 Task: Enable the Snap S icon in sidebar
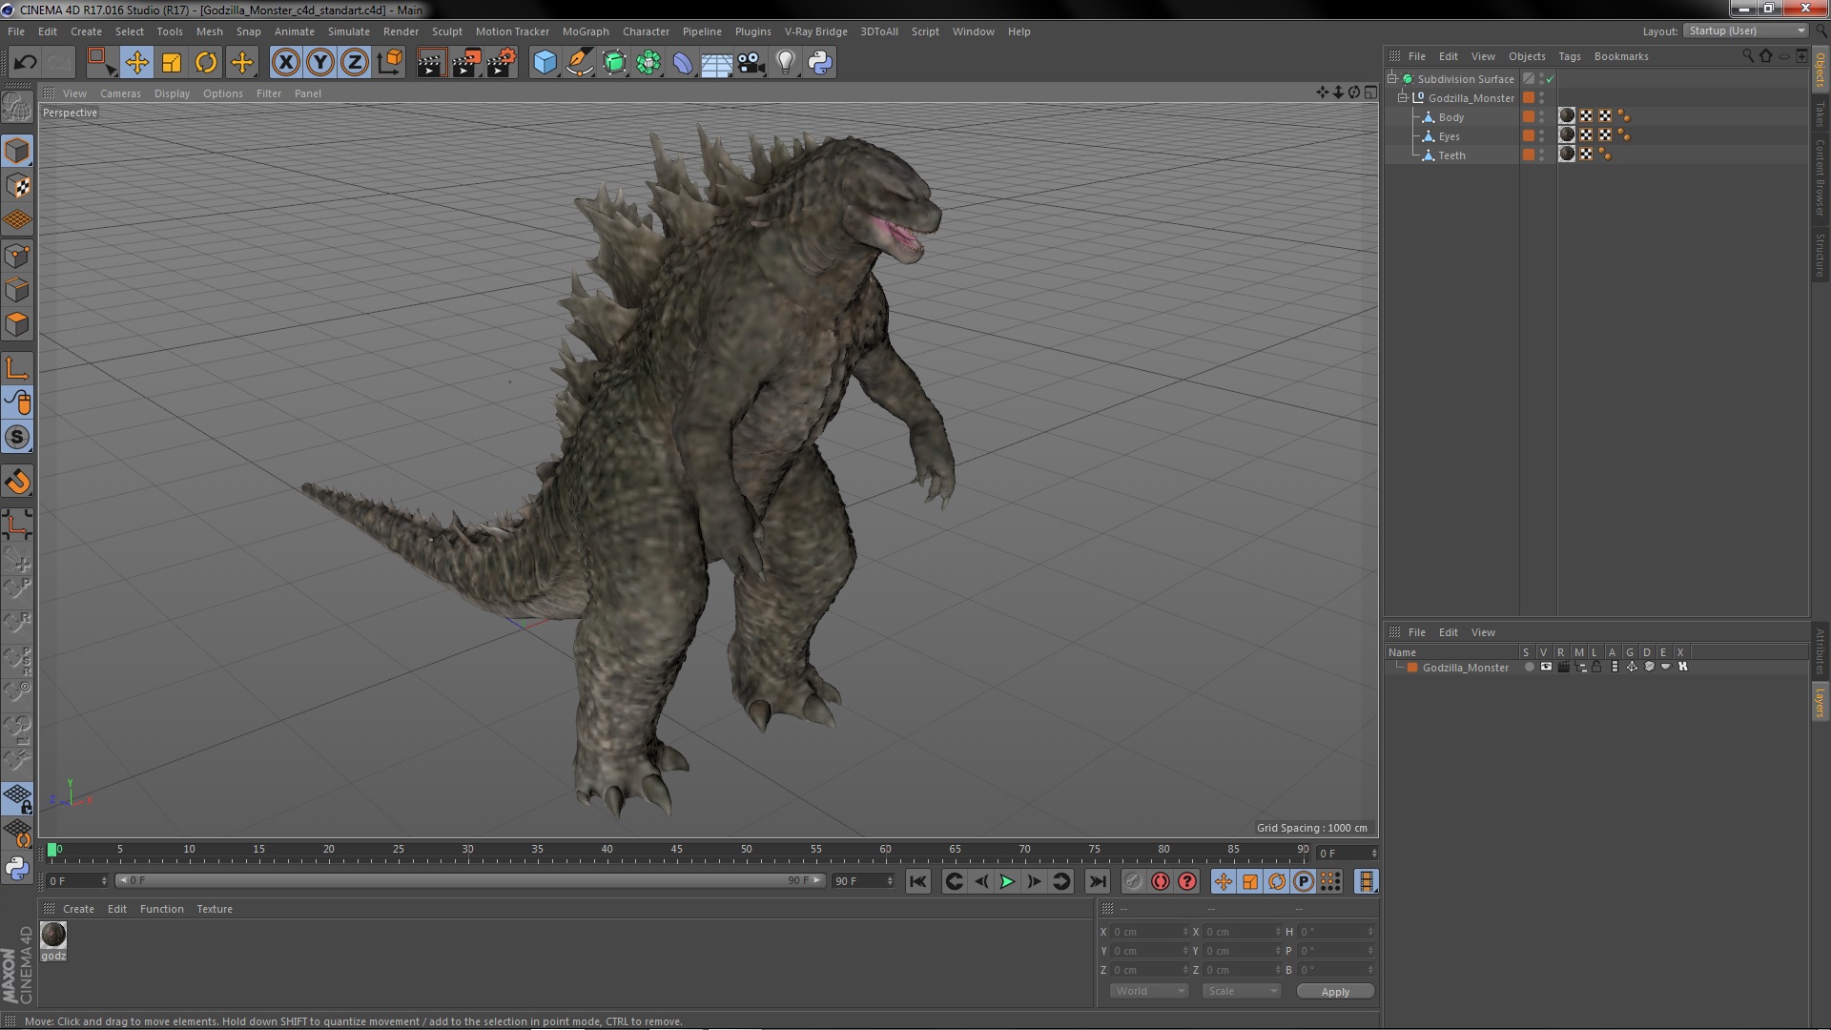coord(17,438)
